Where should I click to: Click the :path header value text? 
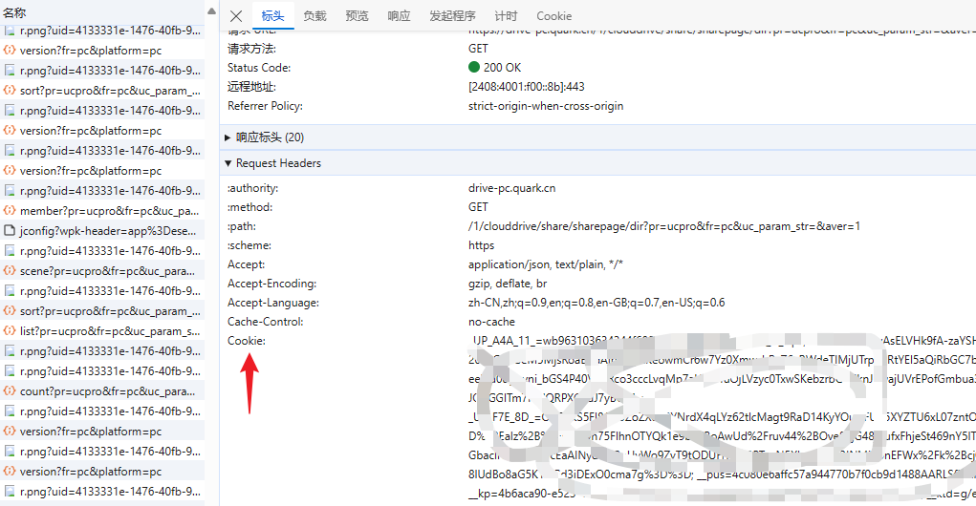tap(664, 226)
